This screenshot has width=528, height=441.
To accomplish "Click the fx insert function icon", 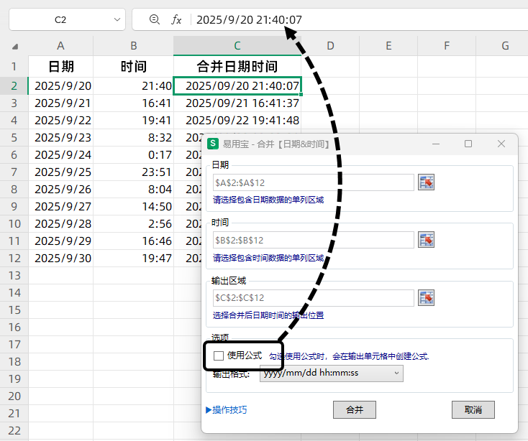I will click(x=176, y=20).
